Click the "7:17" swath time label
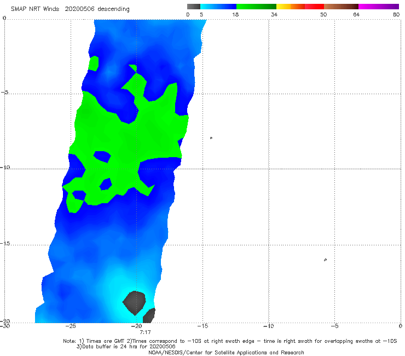Image resolution: width=405 pixels, height=356 pixels. coord(145,332)
